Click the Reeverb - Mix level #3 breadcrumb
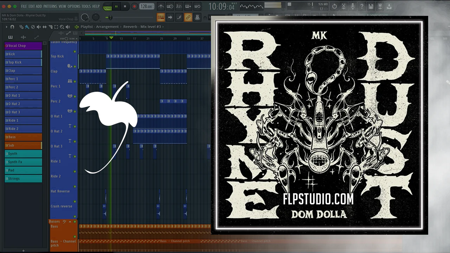The width and height of the screenshot is (450, 253). coord(142,27)
